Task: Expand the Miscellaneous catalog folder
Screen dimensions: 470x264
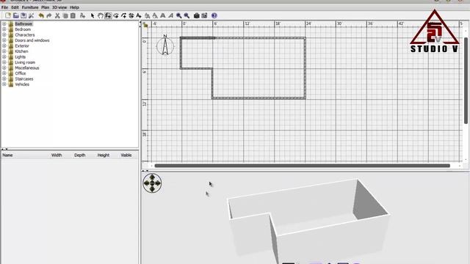Action: (4, 68)
